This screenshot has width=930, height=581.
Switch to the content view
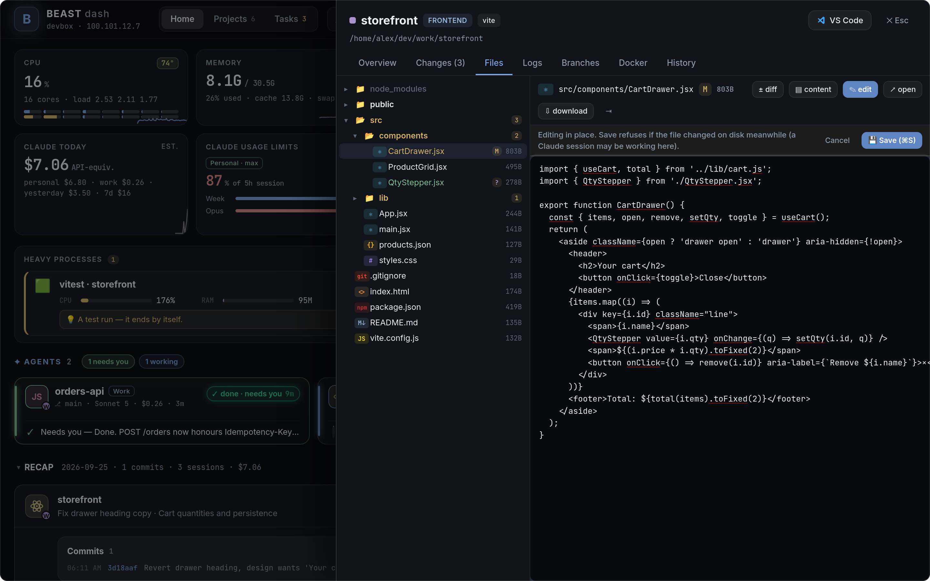coord(813,89)
